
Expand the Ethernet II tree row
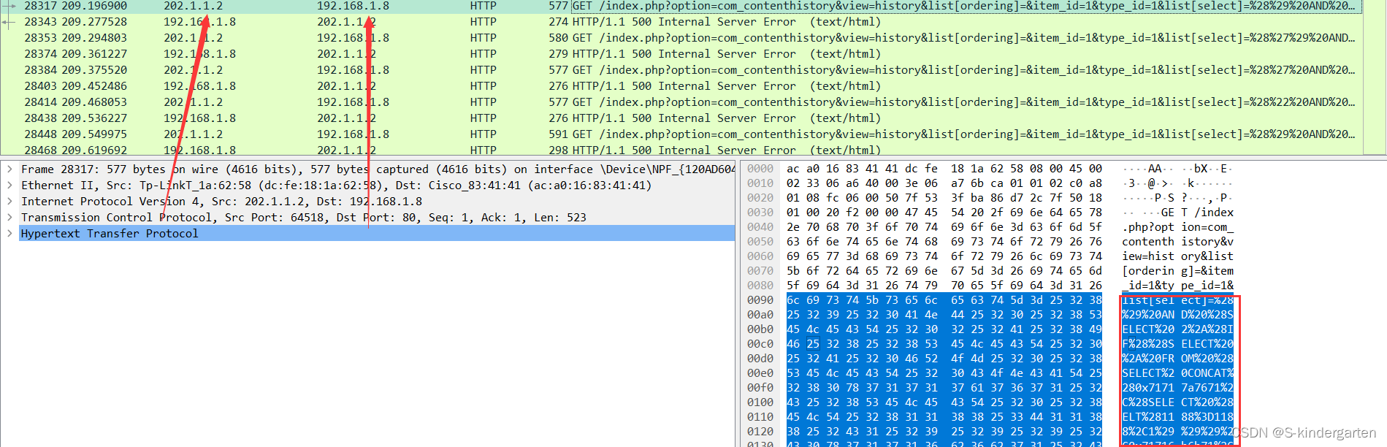pos(9,186)
